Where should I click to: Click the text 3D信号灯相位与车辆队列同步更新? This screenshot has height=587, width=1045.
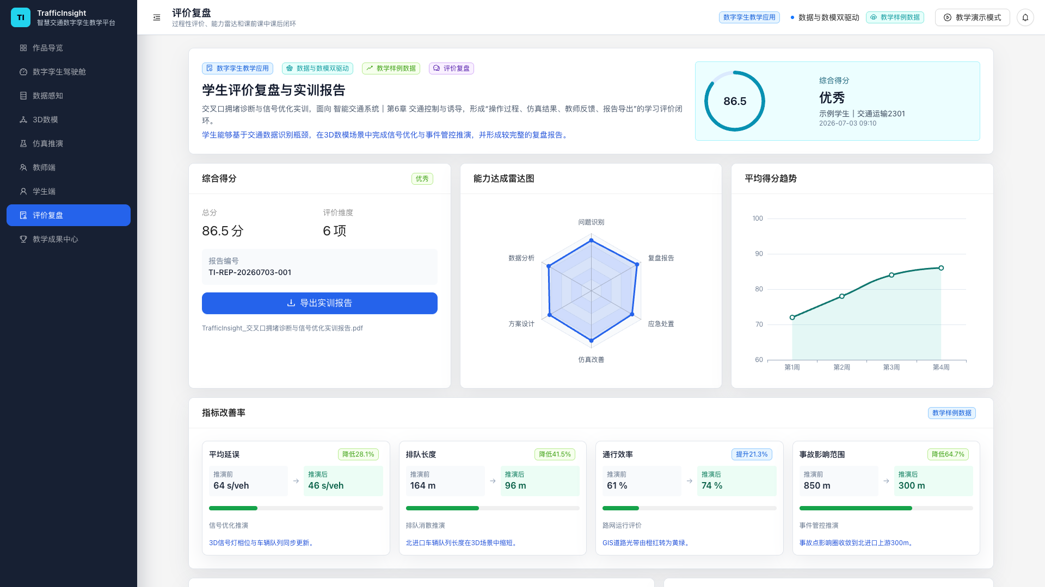(x=261, y=543)
